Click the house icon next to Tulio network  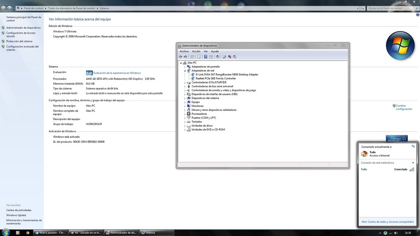coord(364,154)
